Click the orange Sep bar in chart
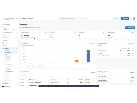 [x=77, y=61]
